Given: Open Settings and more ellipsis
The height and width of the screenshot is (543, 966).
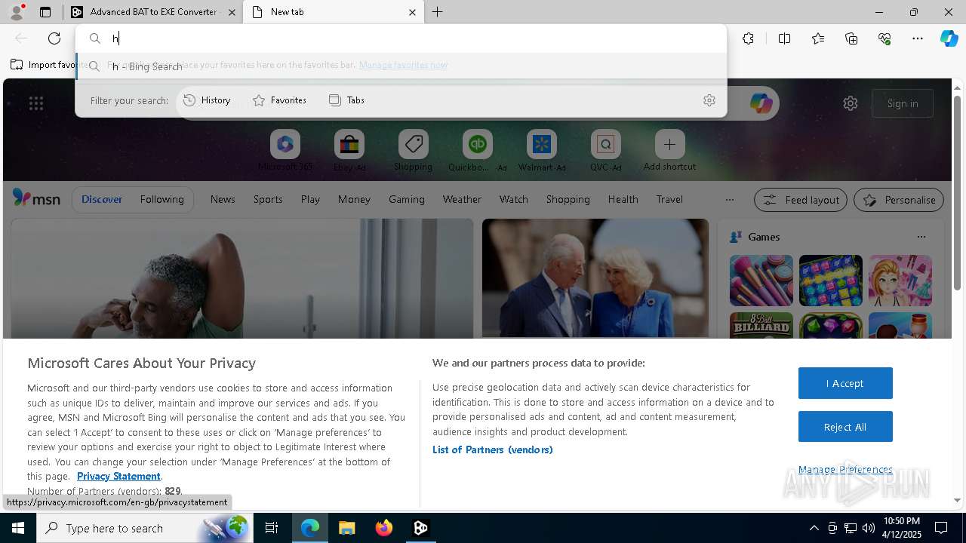Looking at the screenshot, I should (x=918, y=38).
